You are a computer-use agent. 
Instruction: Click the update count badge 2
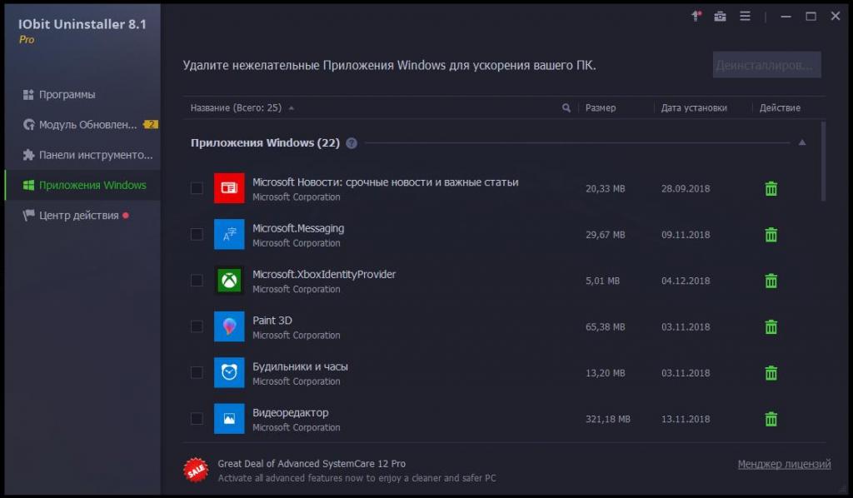(151, 125)
